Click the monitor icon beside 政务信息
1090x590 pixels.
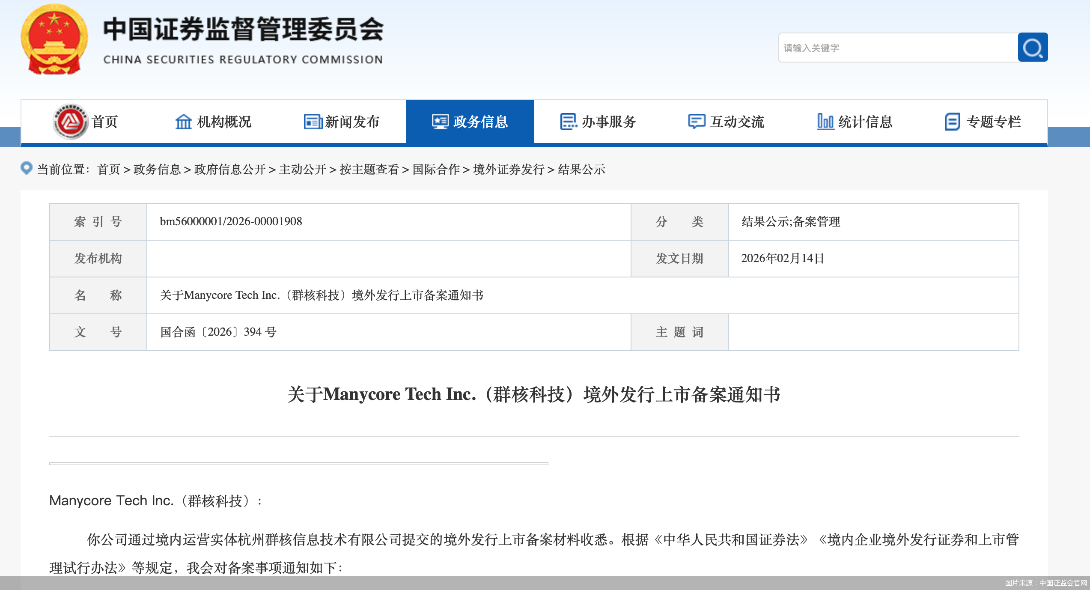click(439, 122)
